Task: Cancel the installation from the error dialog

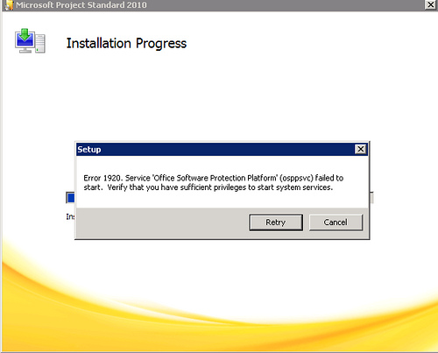Action: (336, 222)
